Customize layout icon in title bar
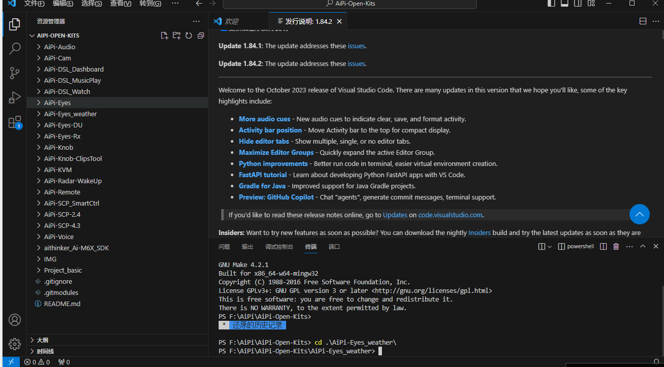Image resolution: width=664 pixels, height=367 pixels. point(591,4)
